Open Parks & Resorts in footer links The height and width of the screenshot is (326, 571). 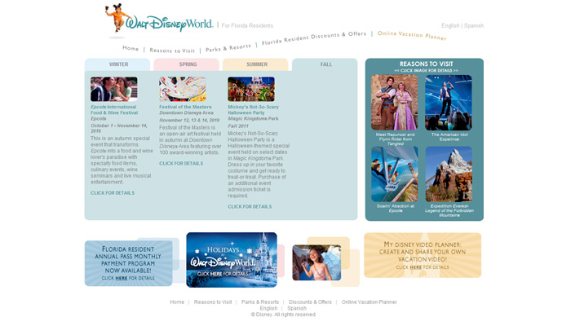point(260,302)
